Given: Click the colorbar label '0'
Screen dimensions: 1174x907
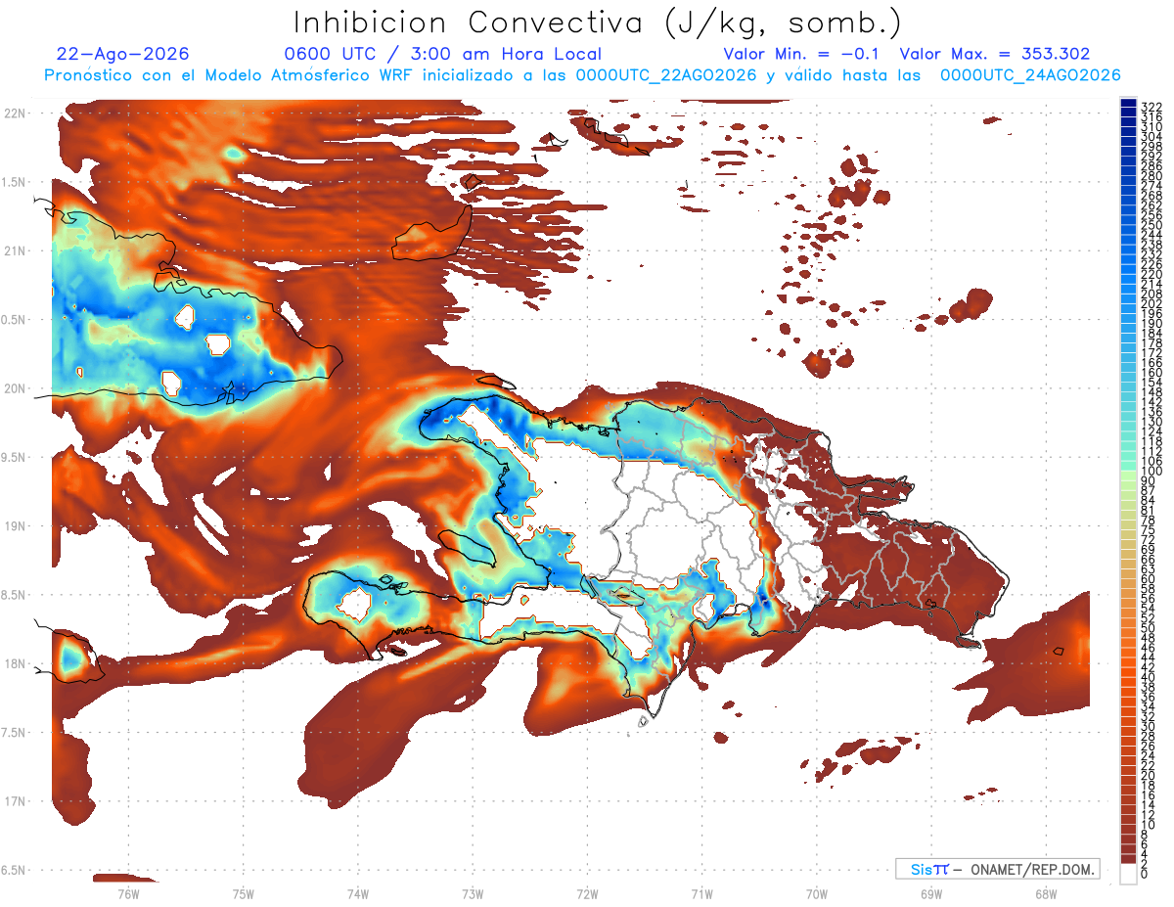Looking at the screenshot, I should pos(1145,875).
